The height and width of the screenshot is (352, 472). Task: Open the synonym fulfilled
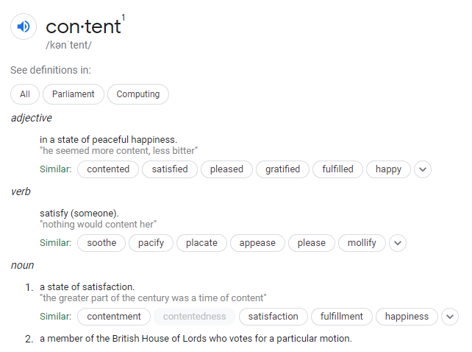pos(337,169)
